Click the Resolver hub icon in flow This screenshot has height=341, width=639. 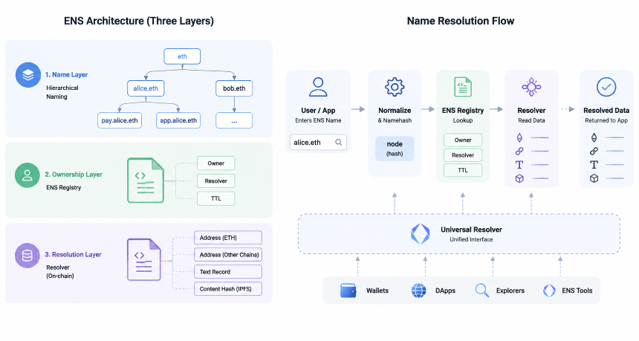pos(531,87)
